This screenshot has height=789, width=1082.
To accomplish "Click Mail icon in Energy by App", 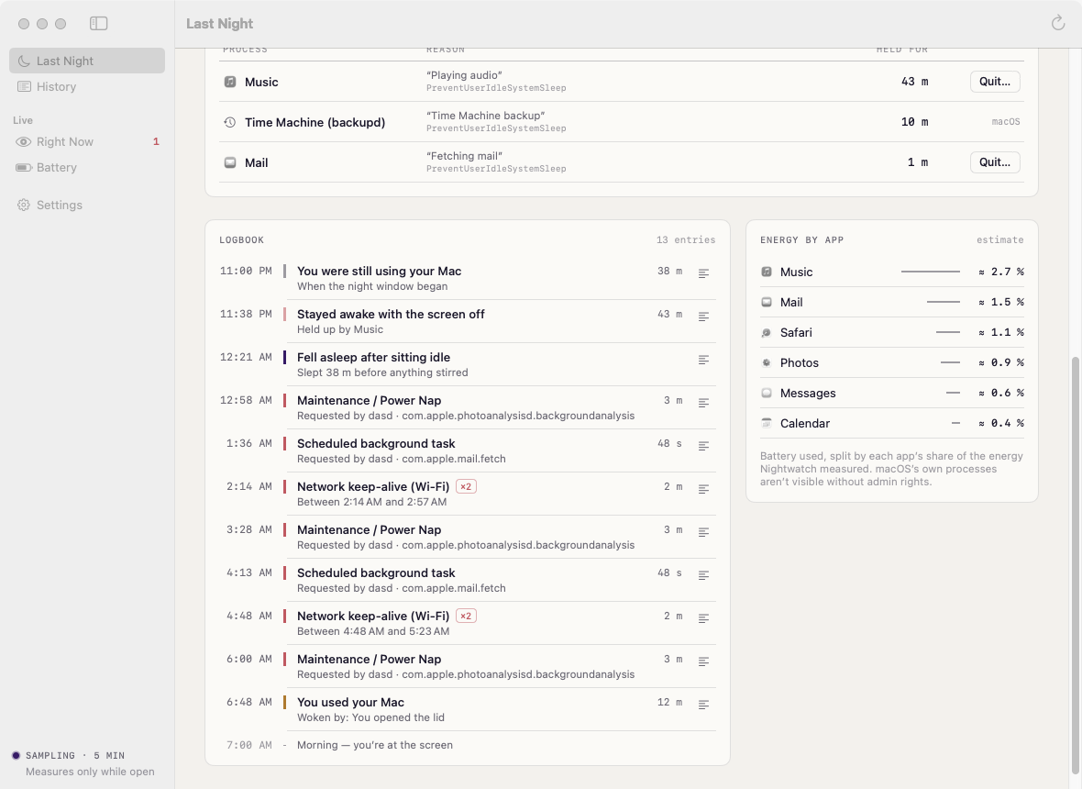I will pos(766,303).
